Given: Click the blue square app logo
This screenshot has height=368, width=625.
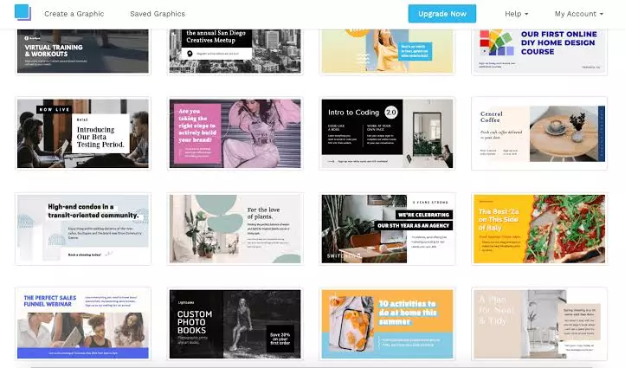Looking at the screenshot, I should [23, 12].
